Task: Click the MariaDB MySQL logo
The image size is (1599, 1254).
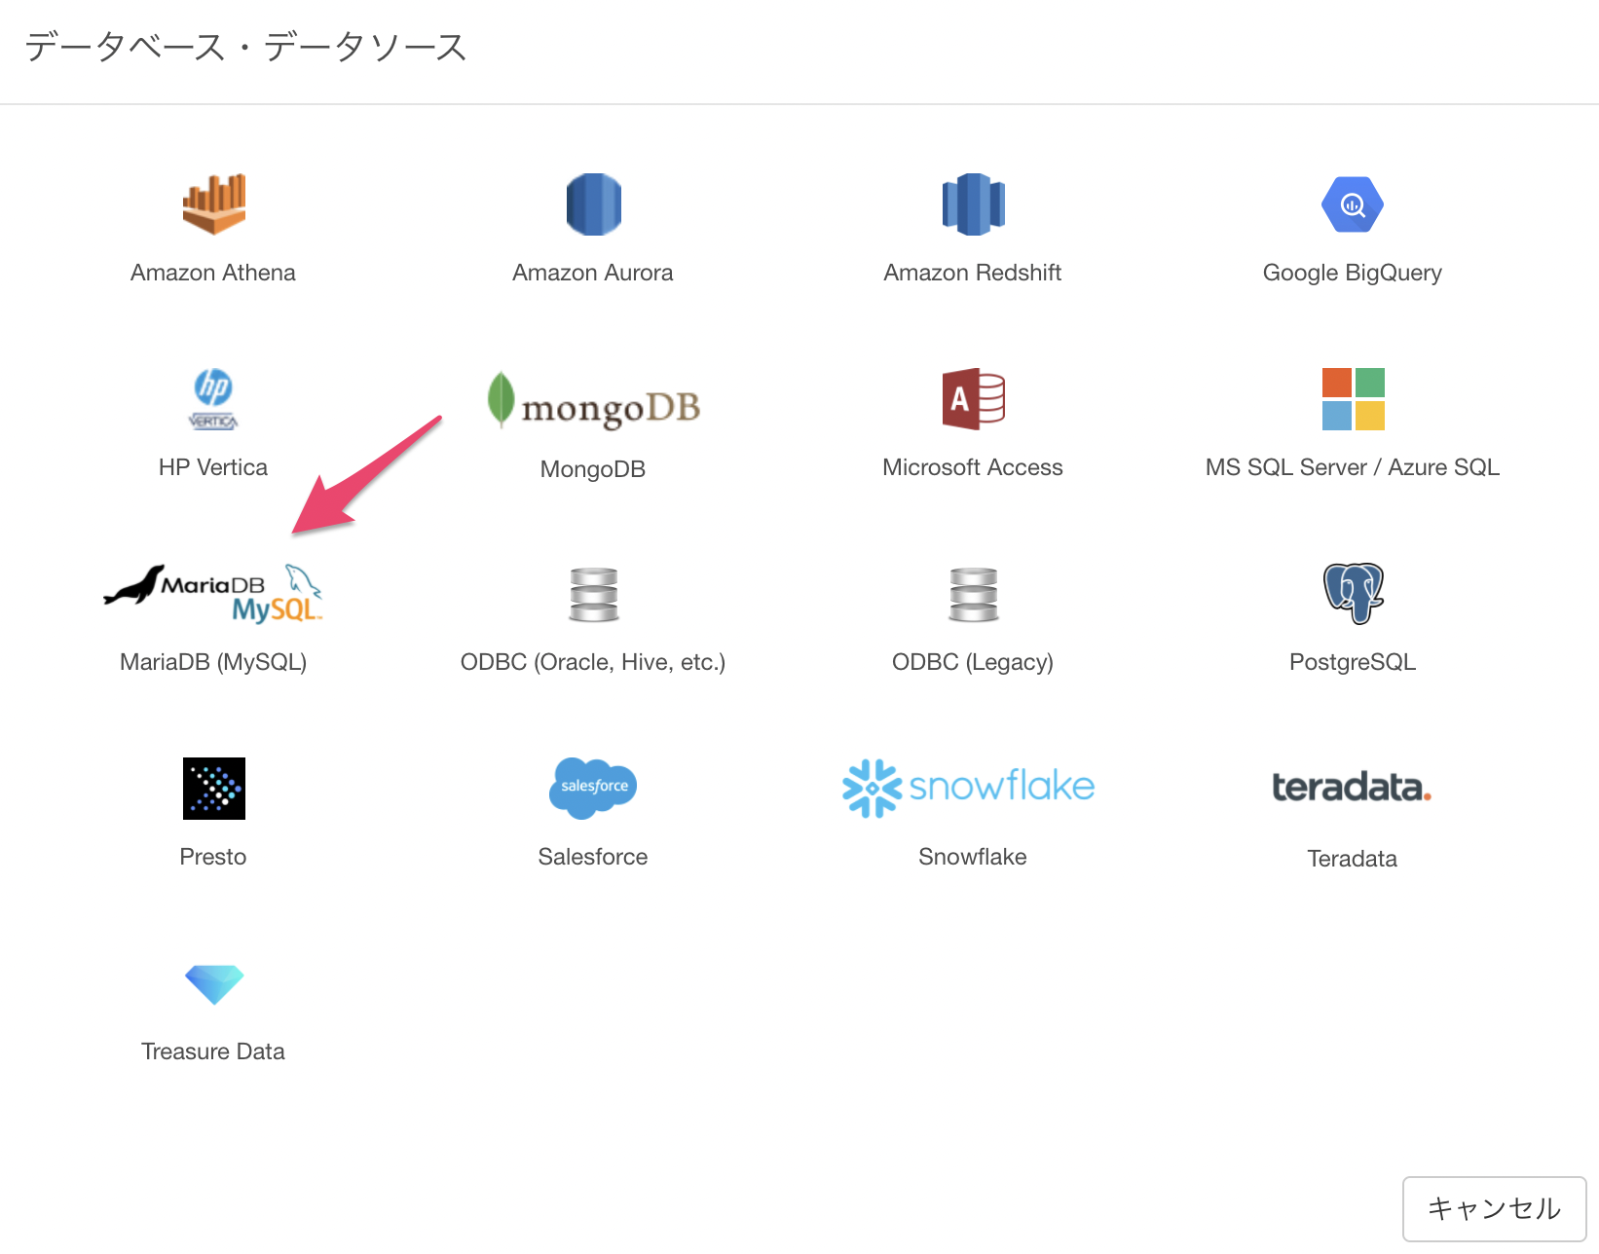Action: (213, 593)
